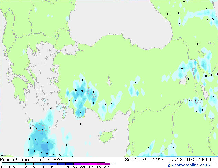Select the 2–5 mm turquoise legend swatch
Viewport: 218px width, 168px height.
click(30, 164)
